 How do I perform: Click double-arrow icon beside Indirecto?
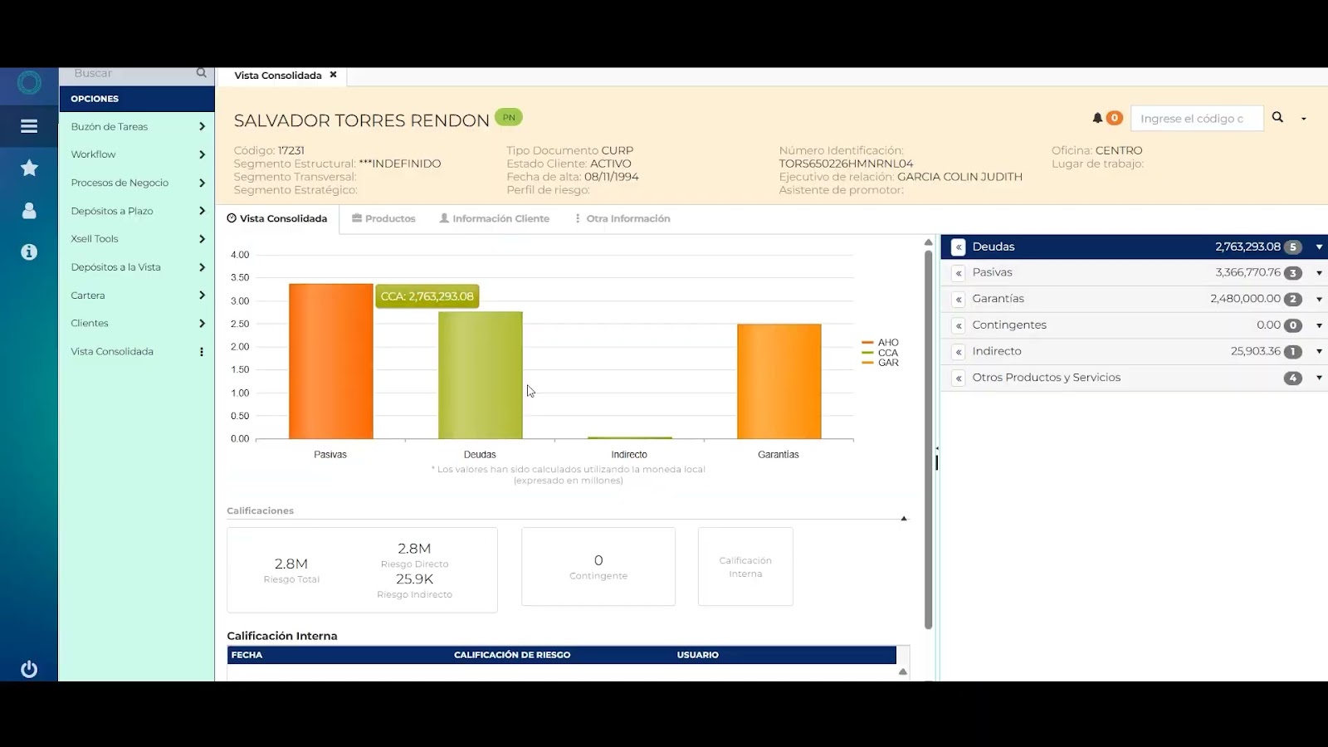pyautogui.click(x=959, y=352)
